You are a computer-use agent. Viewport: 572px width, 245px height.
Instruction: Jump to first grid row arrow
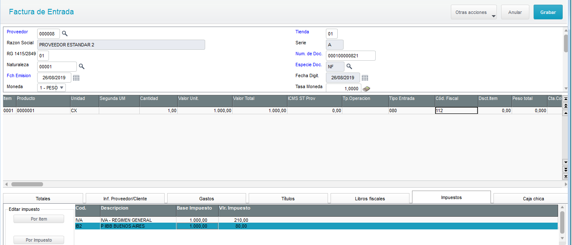(x=566, y=98)
